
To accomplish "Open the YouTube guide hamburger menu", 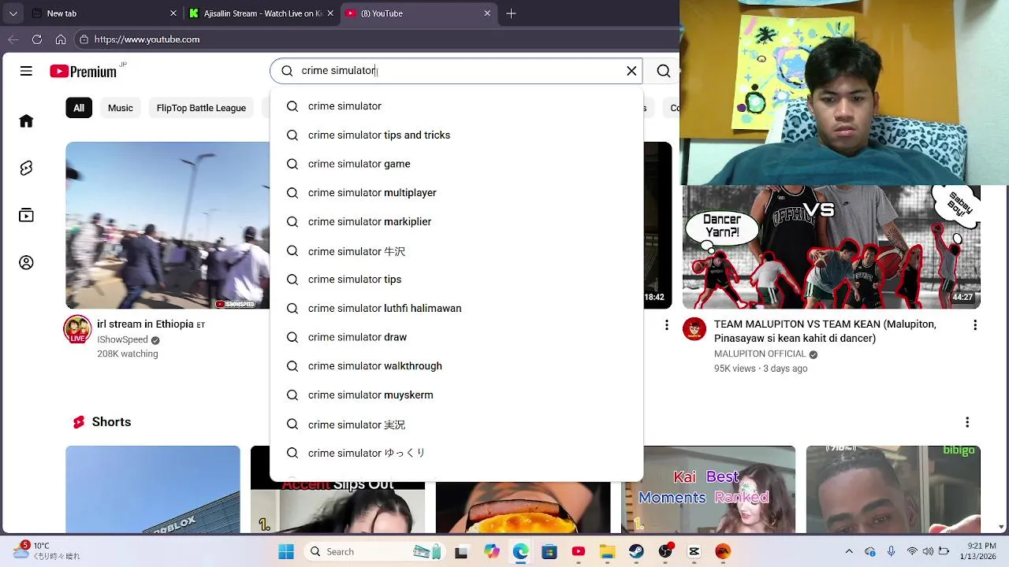I will 26,71.
